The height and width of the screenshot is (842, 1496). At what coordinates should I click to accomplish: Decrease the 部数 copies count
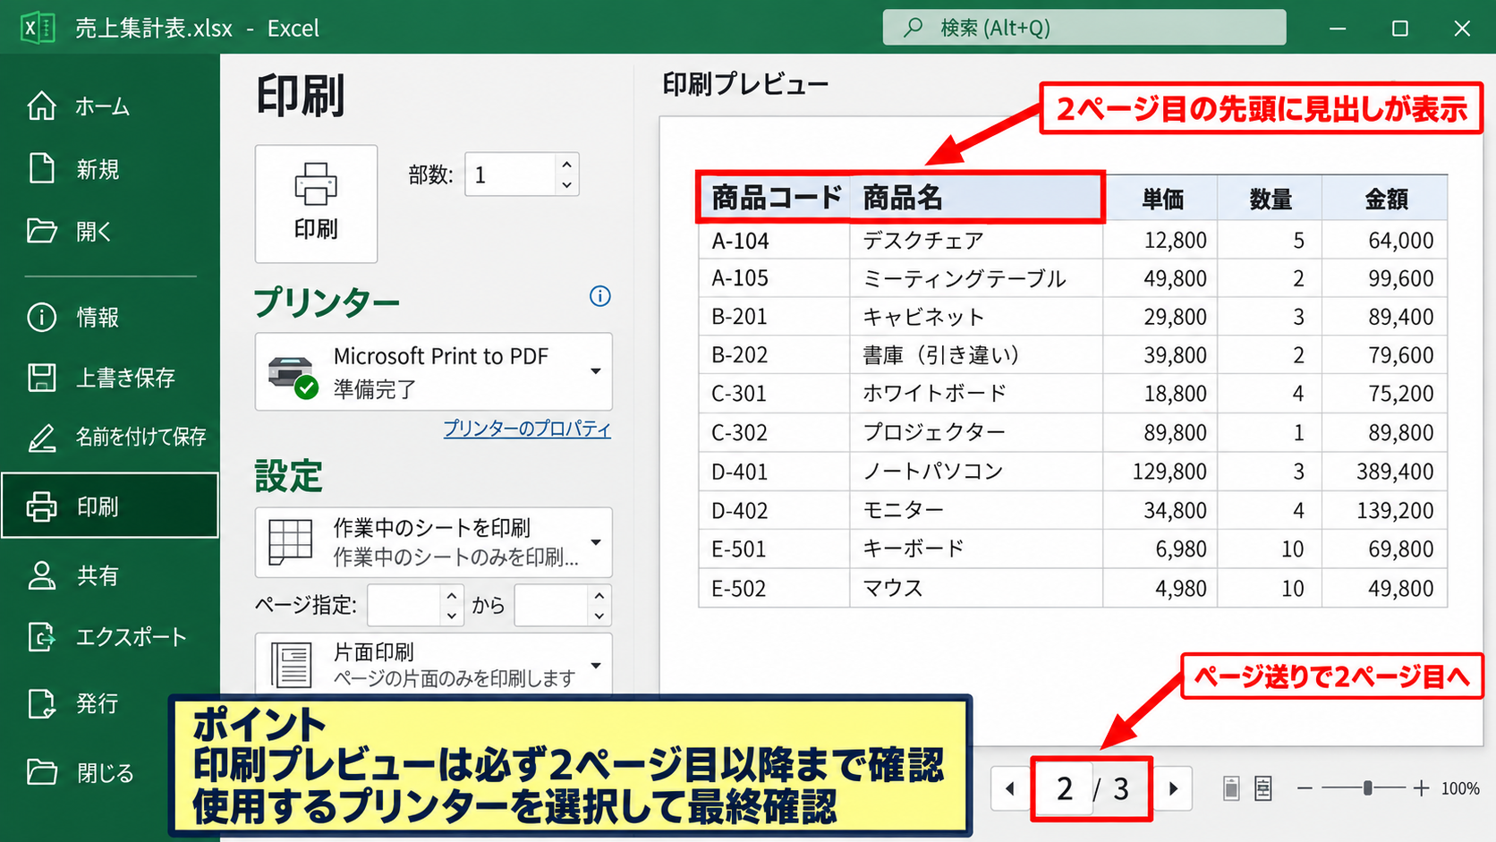[566, 184]
